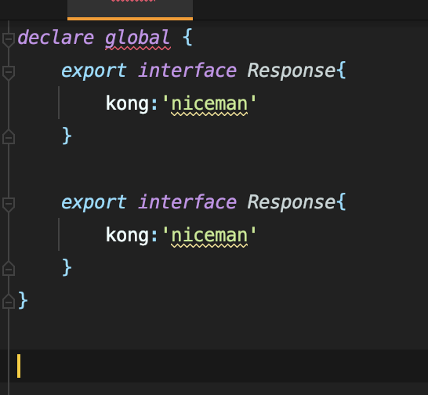Click closing brace of the first interface

(x=67, y=136)
